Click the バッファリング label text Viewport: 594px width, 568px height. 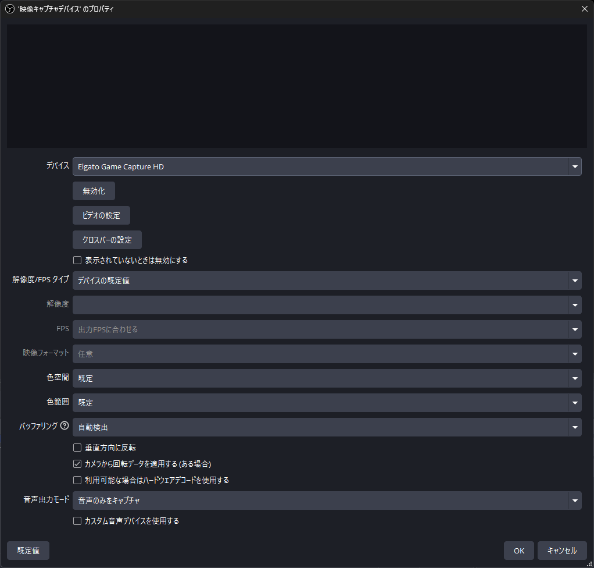tap(38, 426)
